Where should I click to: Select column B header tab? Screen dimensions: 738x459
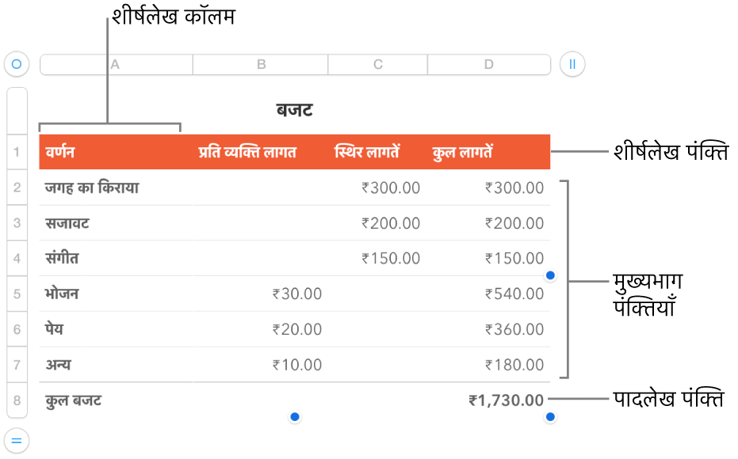point(261,64)
